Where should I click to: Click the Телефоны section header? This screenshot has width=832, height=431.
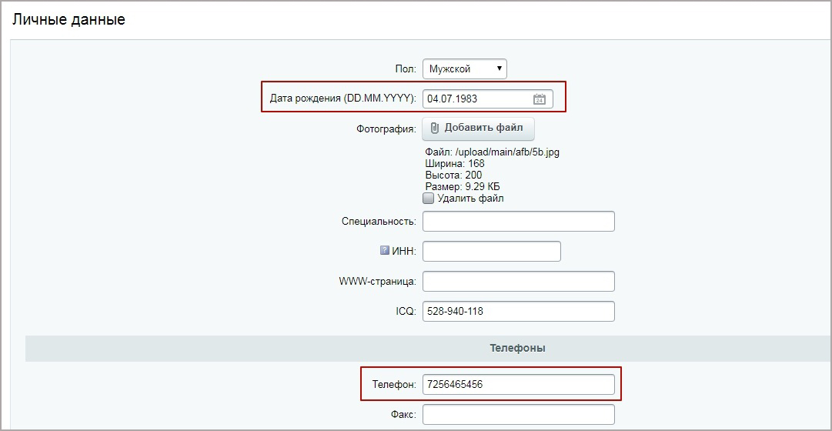[517, 348]
